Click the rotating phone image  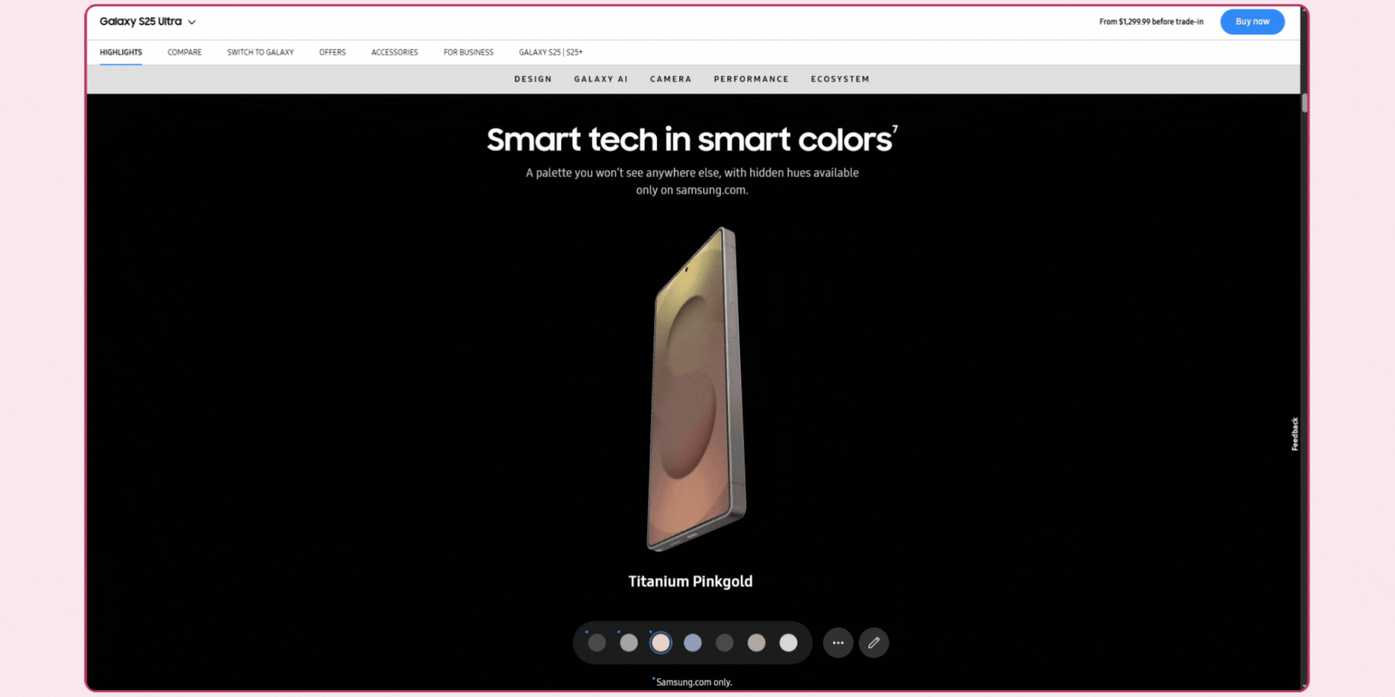click(696, 389)
